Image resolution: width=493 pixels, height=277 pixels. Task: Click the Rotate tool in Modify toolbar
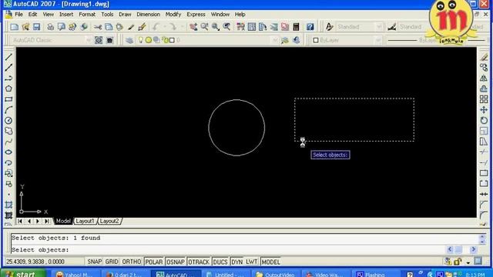click(484, 120)
